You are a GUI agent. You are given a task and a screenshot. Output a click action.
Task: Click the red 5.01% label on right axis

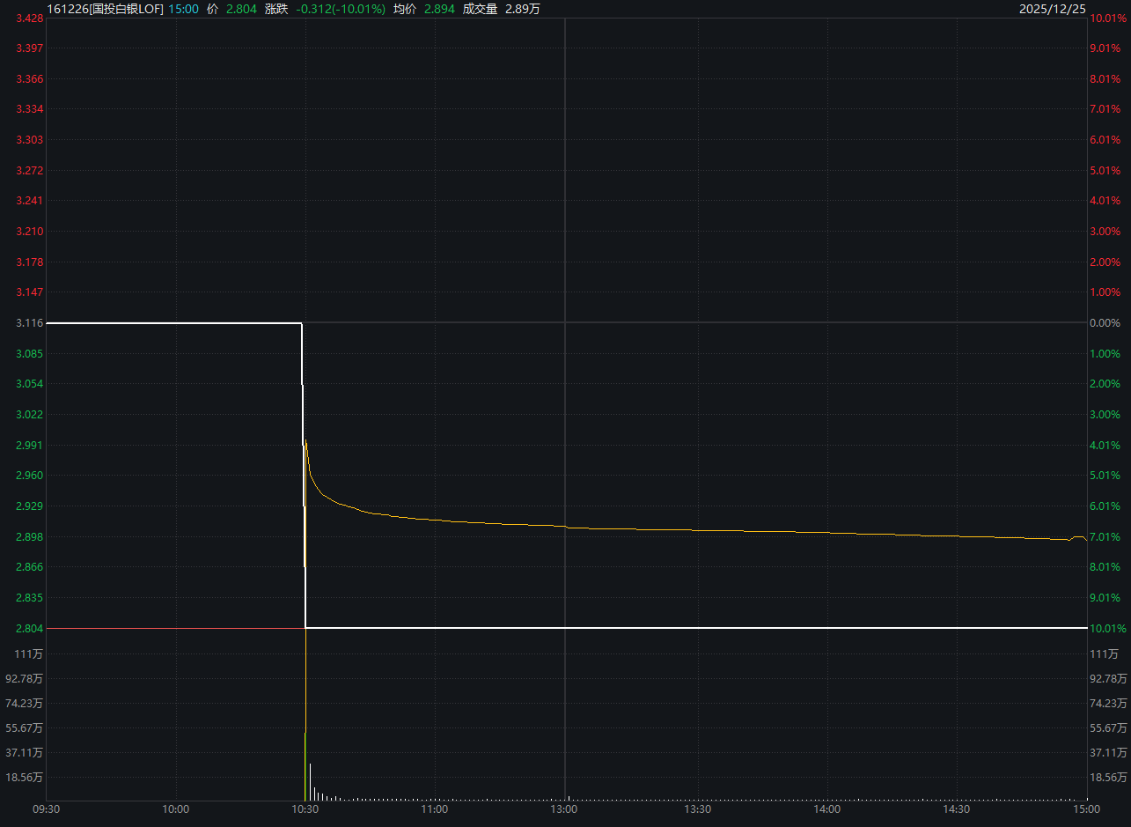pyautogui.click(x=1105, y=170)
